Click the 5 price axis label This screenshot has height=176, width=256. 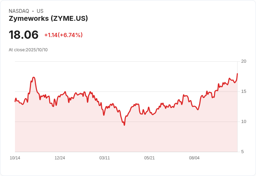tap(242, 152)
